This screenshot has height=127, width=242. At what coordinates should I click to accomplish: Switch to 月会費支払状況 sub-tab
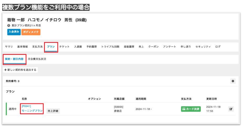pyautogui.click(x=37, y=59)
